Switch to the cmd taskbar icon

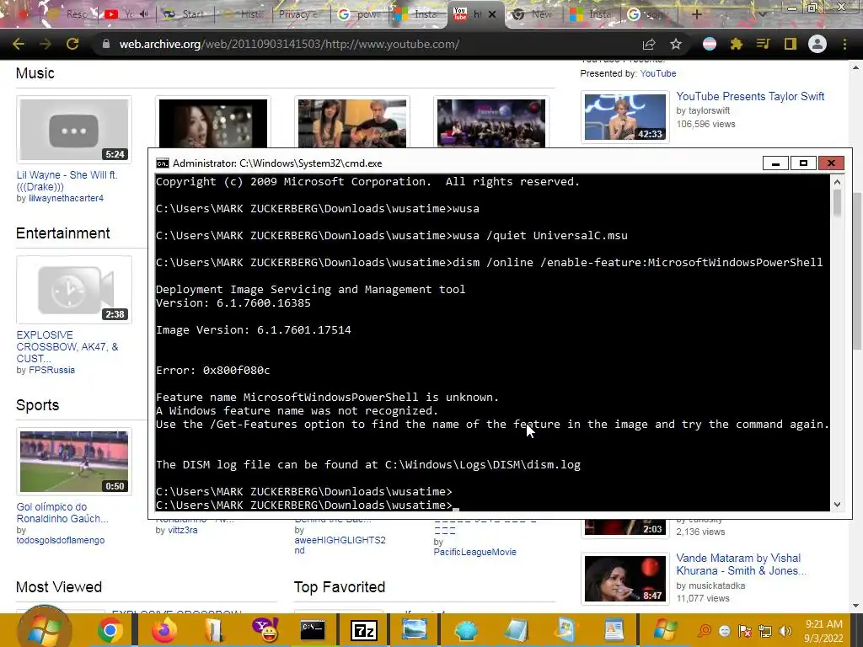pyautogui.click(x=313, y=630)
